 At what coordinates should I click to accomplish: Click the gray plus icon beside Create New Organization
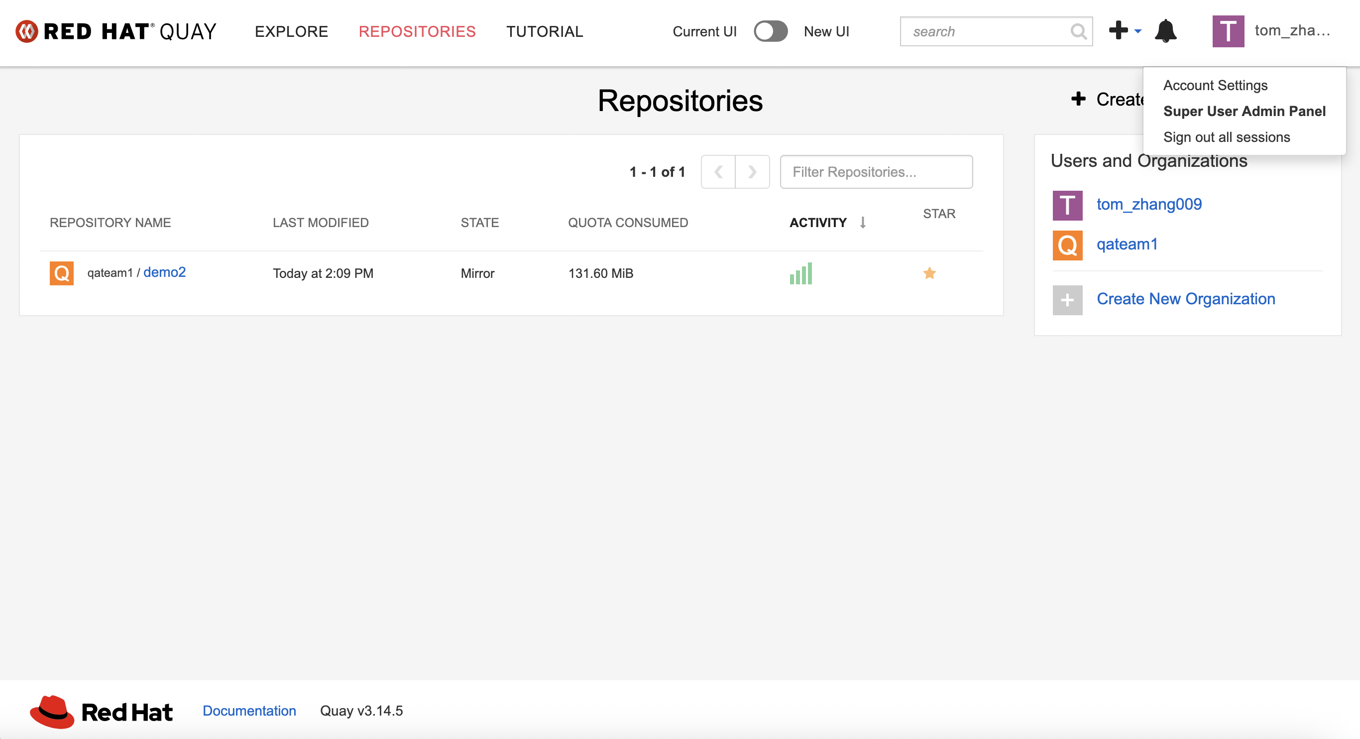(1067, 299)
